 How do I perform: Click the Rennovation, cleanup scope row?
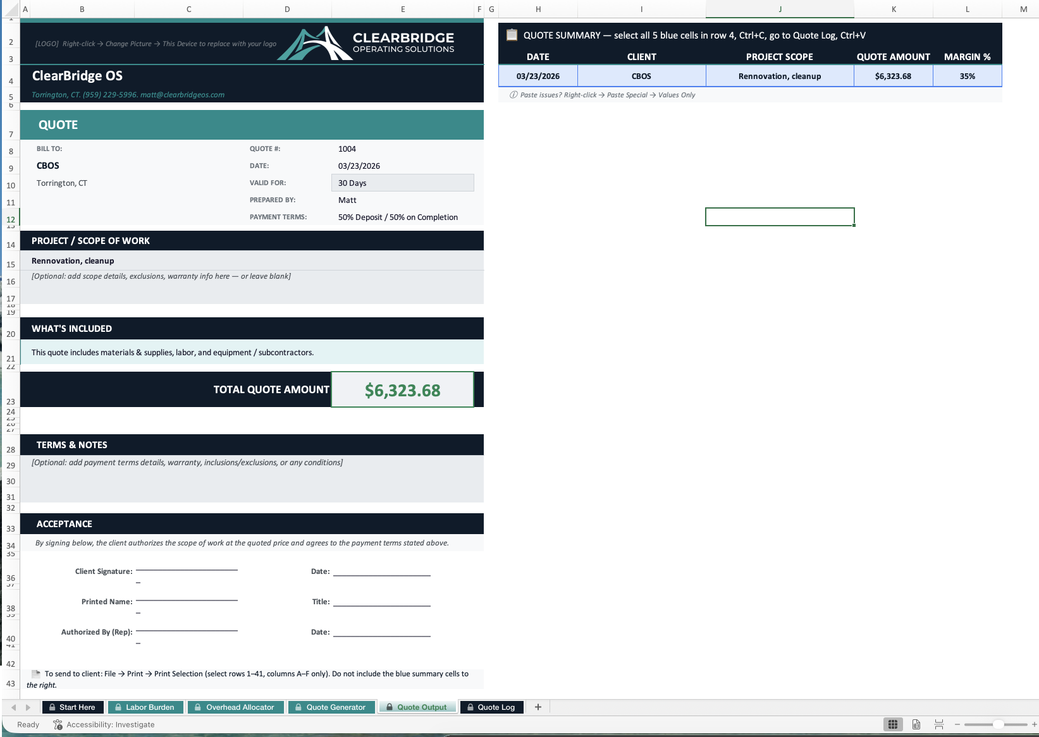pyautogui.click(x=252, y=260)
